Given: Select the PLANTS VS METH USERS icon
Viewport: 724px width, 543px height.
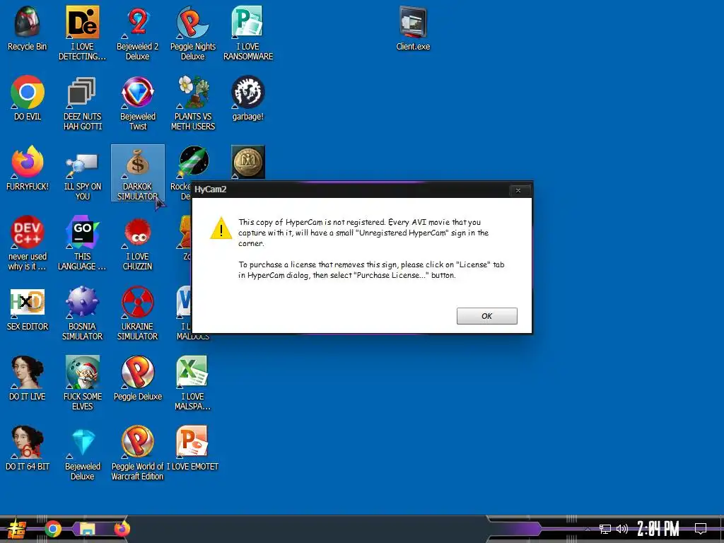Looking at the screenshot, I should coord(192,103).
